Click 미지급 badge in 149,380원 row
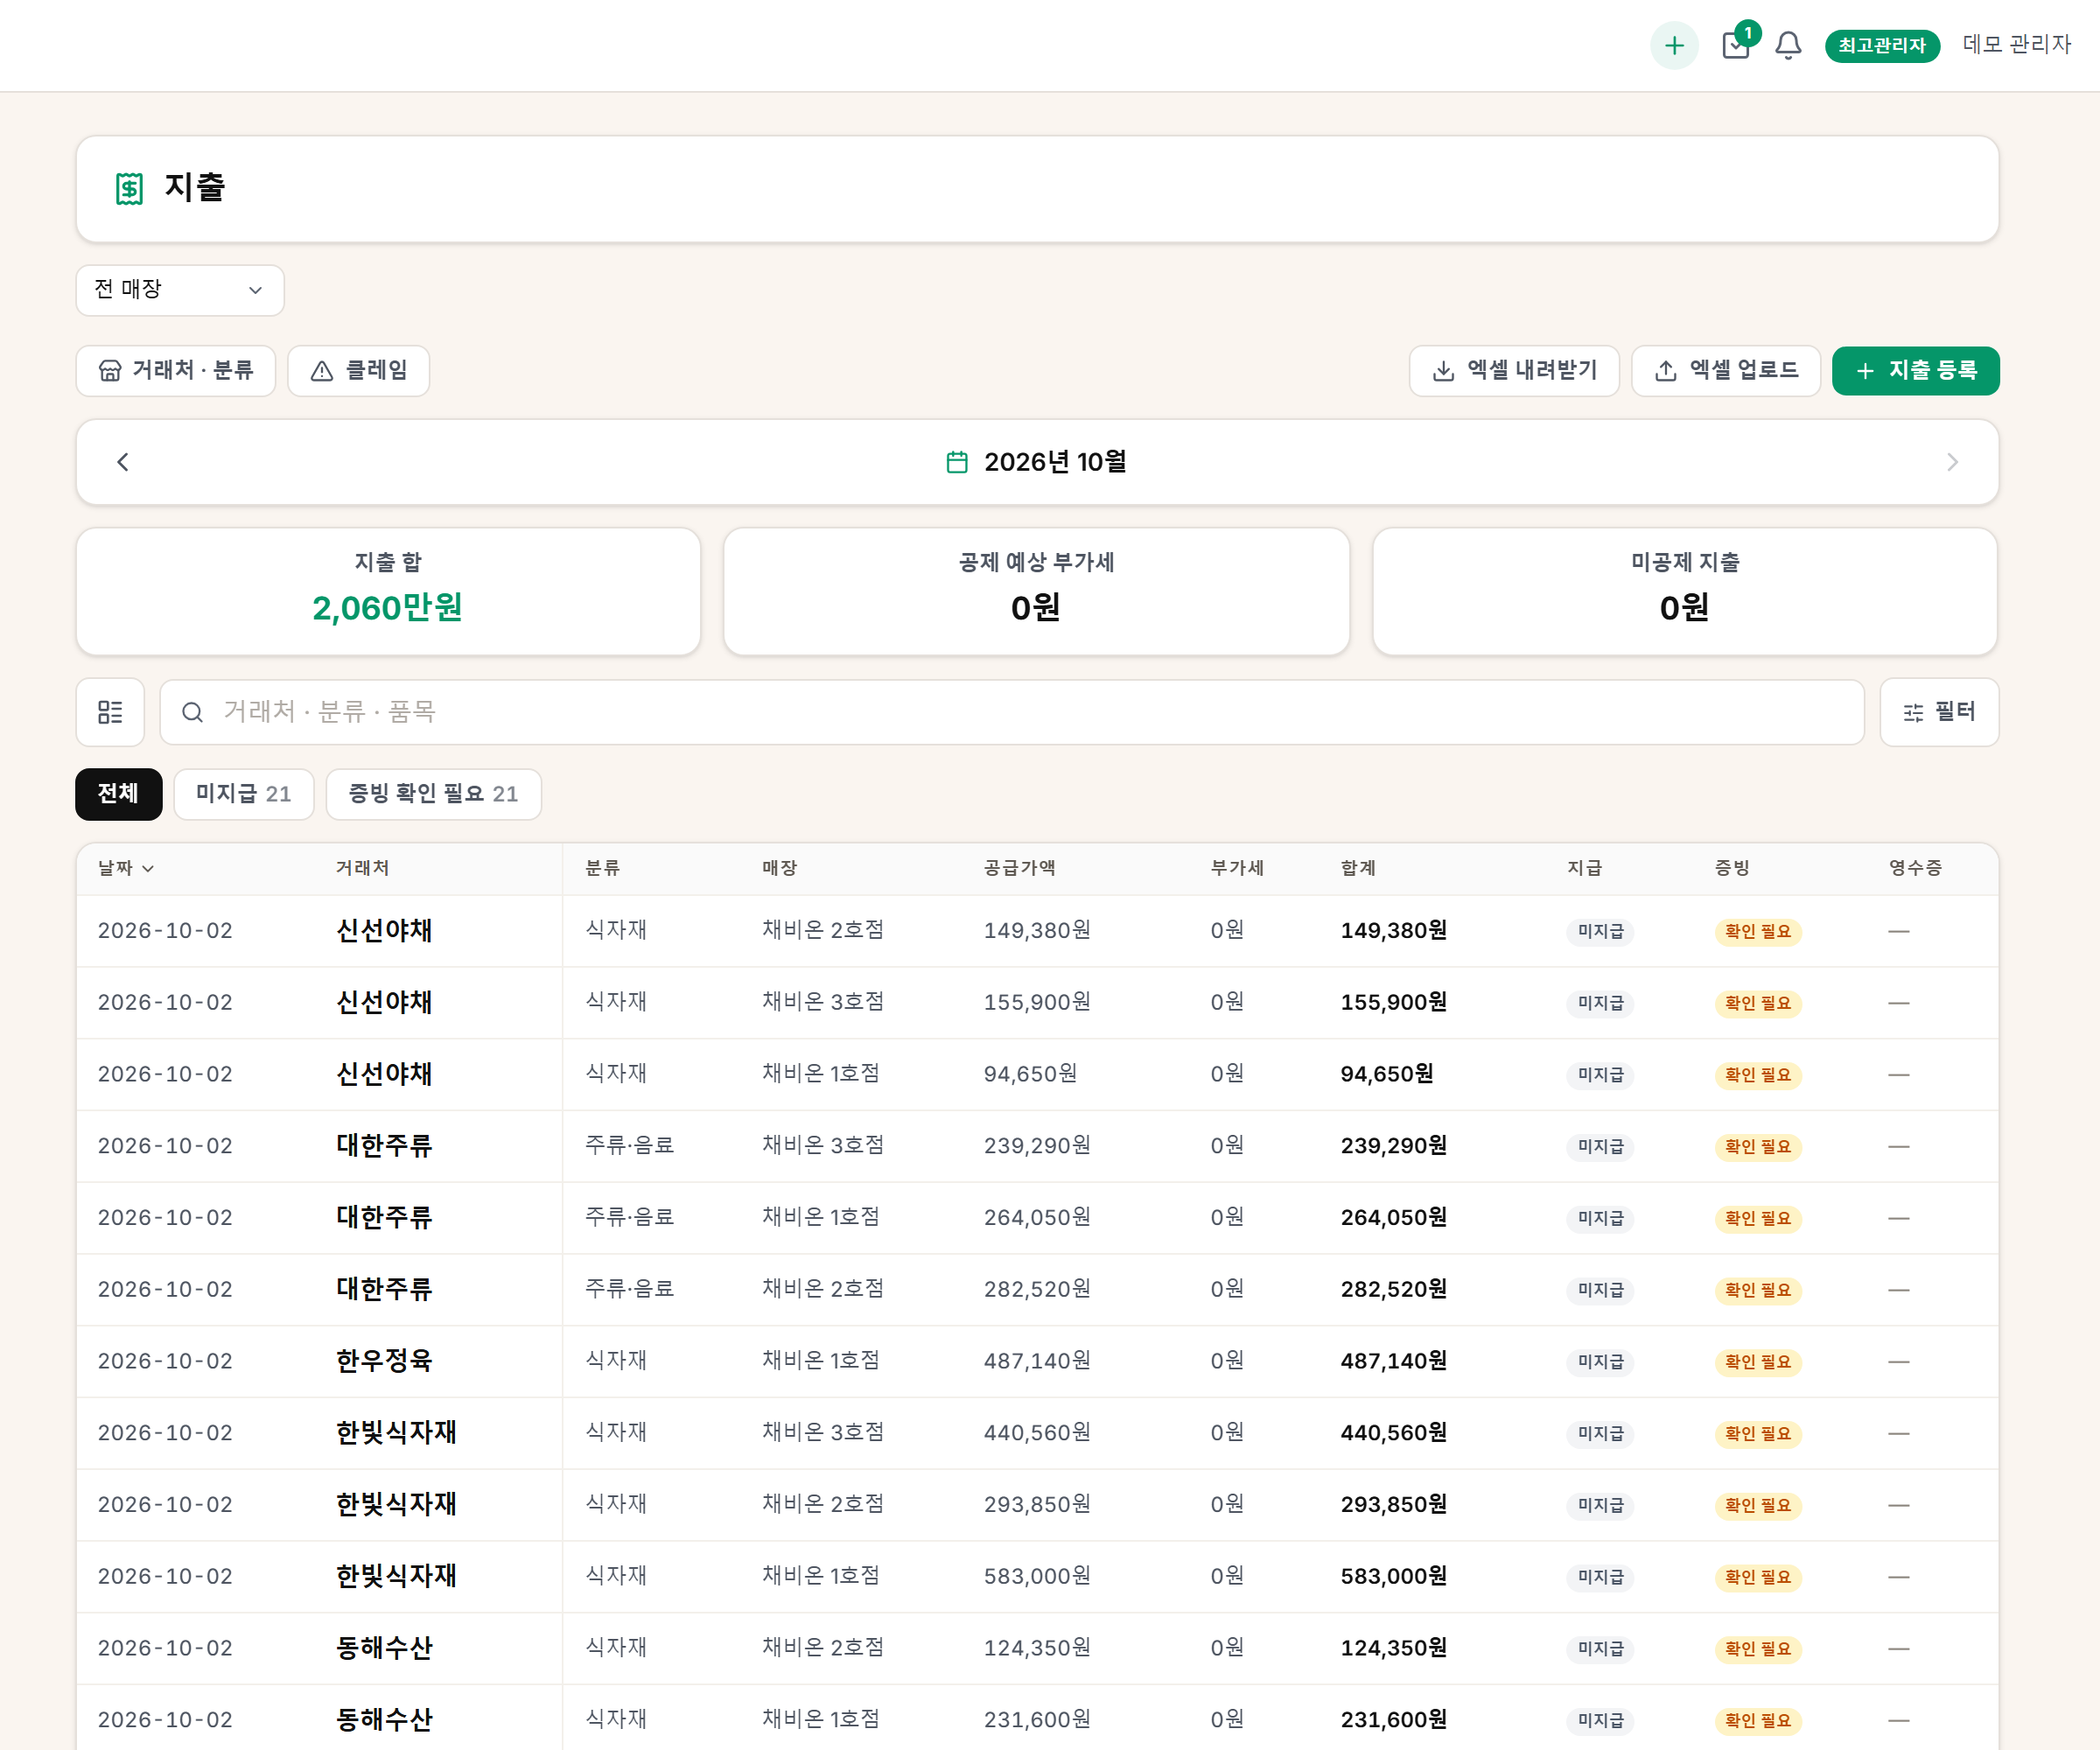2100x1750 pixels. (x=1600, y=931)
